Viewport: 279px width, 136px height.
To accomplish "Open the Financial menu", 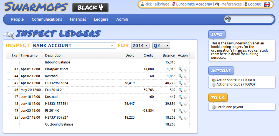I will [x=78, y=19].
